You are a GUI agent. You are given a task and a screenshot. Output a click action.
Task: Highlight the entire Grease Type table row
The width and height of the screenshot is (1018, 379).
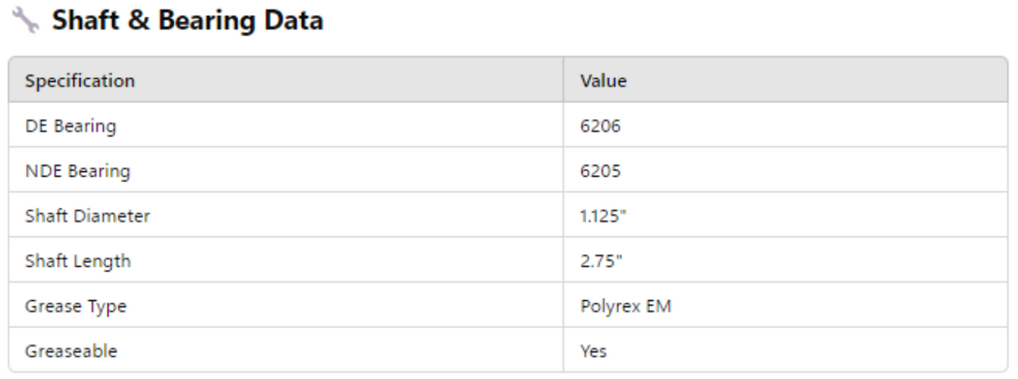(x=508, y=307)
